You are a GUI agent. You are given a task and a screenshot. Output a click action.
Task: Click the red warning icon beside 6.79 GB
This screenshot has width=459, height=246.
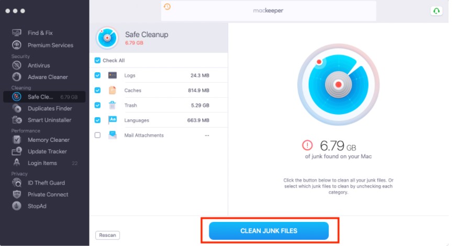(307, 145)
